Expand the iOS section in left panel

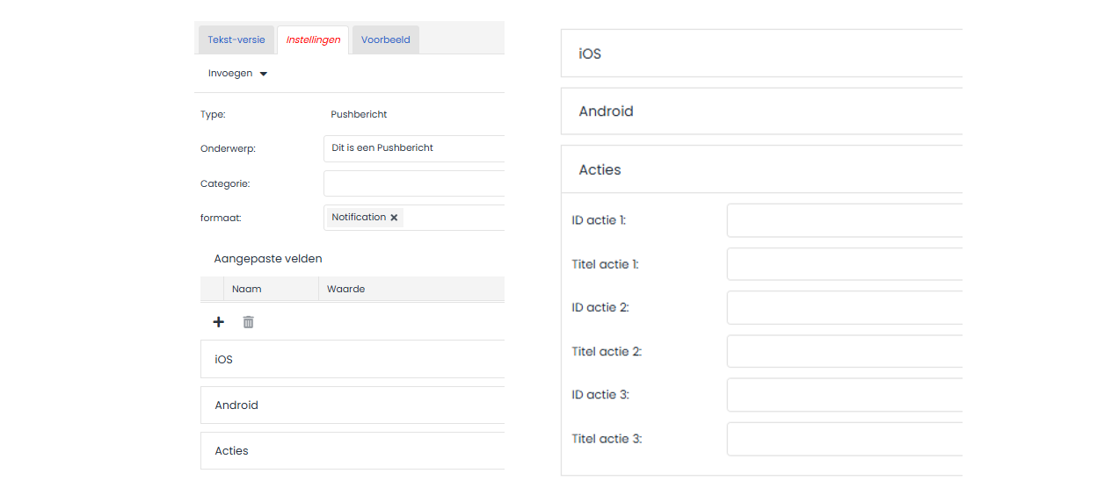pos(352,360)
